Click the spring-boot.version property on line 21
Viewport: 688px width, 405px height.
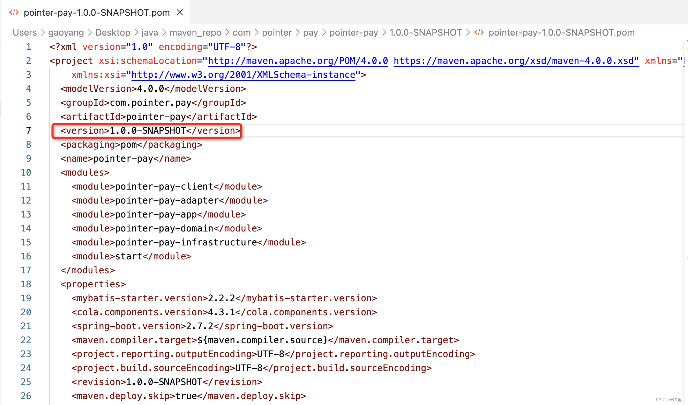tap(202, 326)
